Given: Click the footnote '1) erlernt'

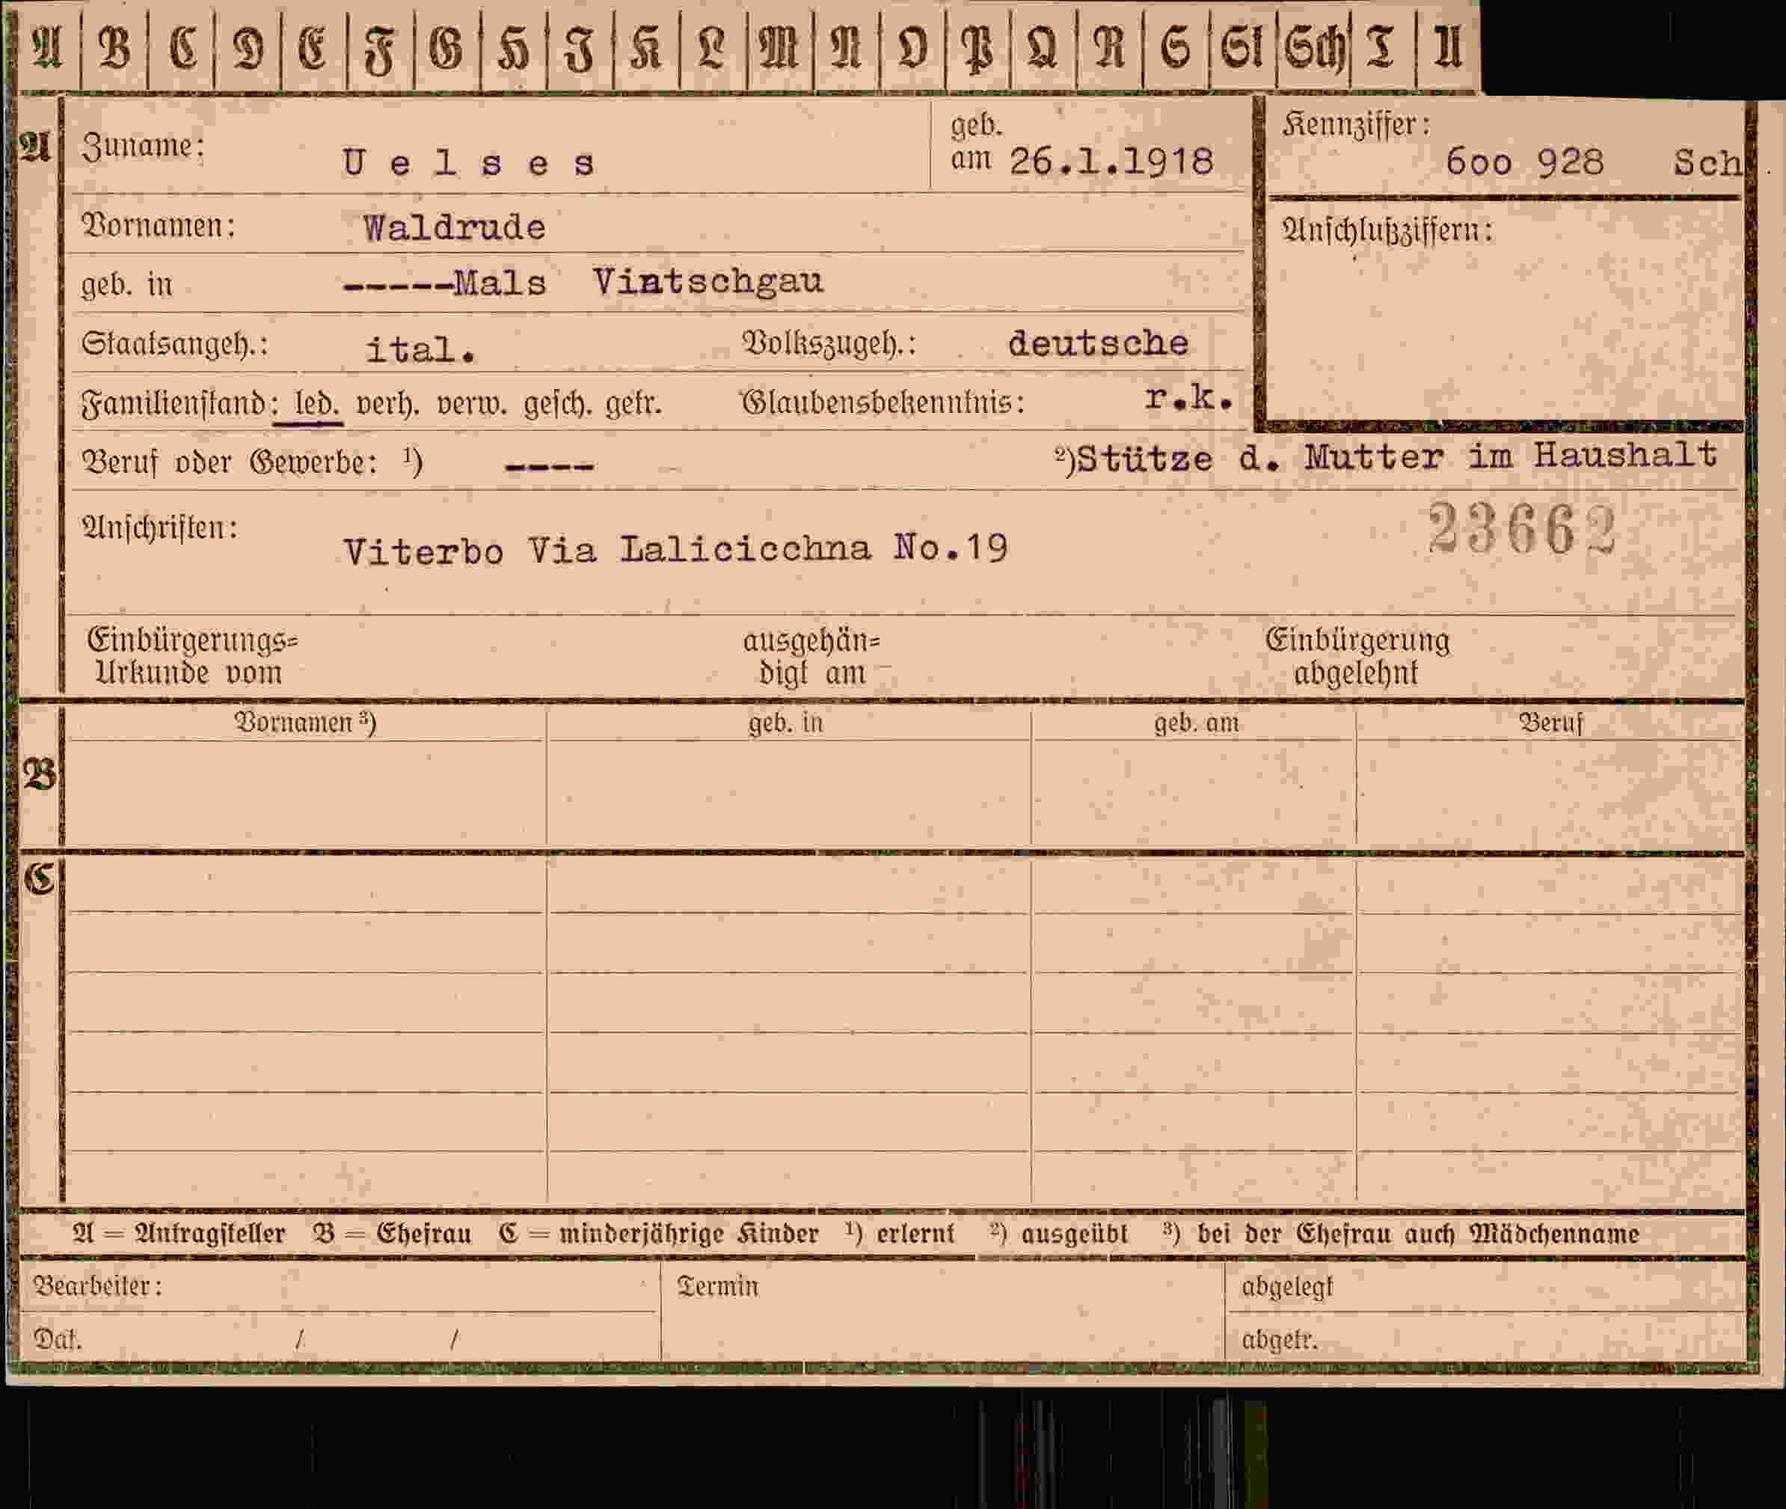Looking at the screenshot, I should click(x=900, y=1234).
